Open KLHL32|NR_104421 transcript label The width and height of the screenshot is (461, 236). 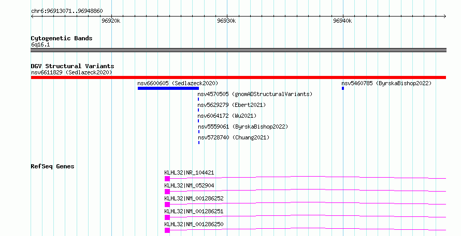(189, 172)
